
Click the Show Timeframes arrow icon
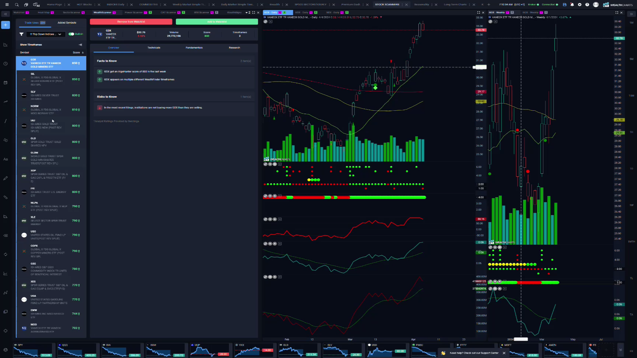(x=80, y=45)
